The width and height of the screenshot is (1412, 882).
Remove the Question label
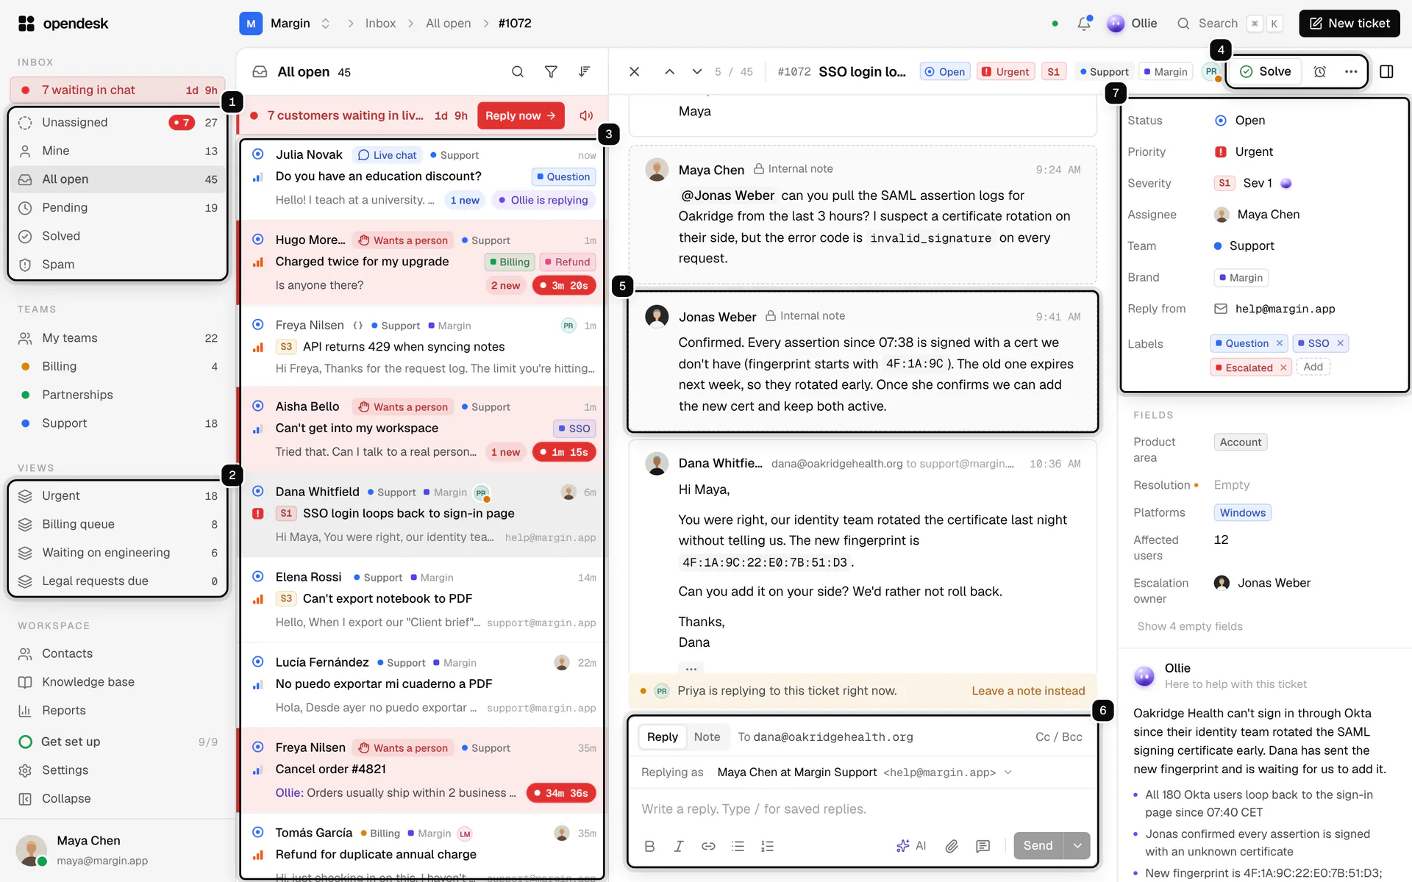(x=1280, y=343)
